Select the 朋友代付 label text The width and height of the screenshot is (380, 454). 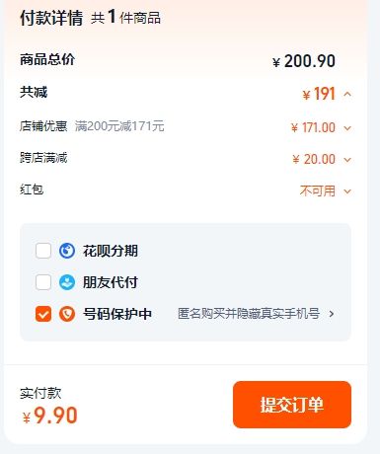coord(111,282)
